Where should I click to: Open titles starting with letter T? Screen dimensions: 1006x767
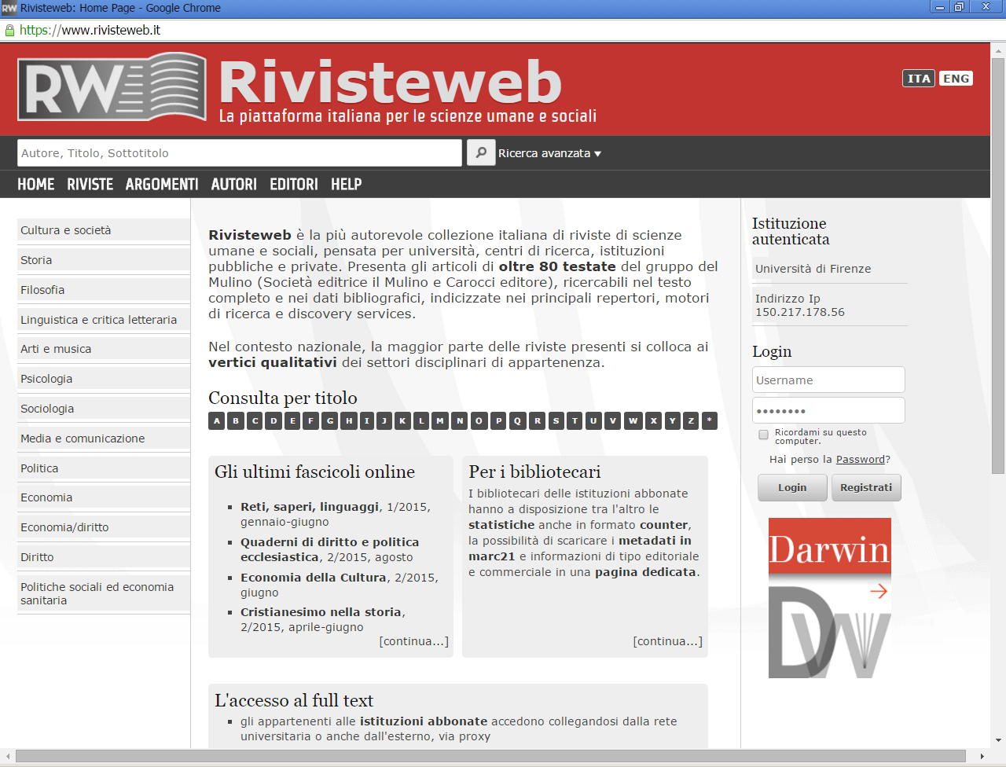(x=575, y=420)
